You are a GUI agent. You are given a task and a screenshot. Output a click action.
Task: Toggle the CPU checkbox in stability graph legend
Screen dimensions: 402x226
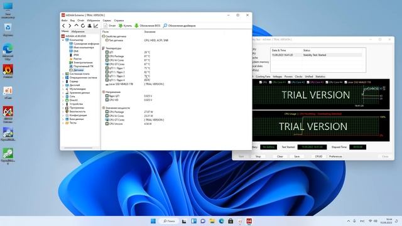point(261,82)
